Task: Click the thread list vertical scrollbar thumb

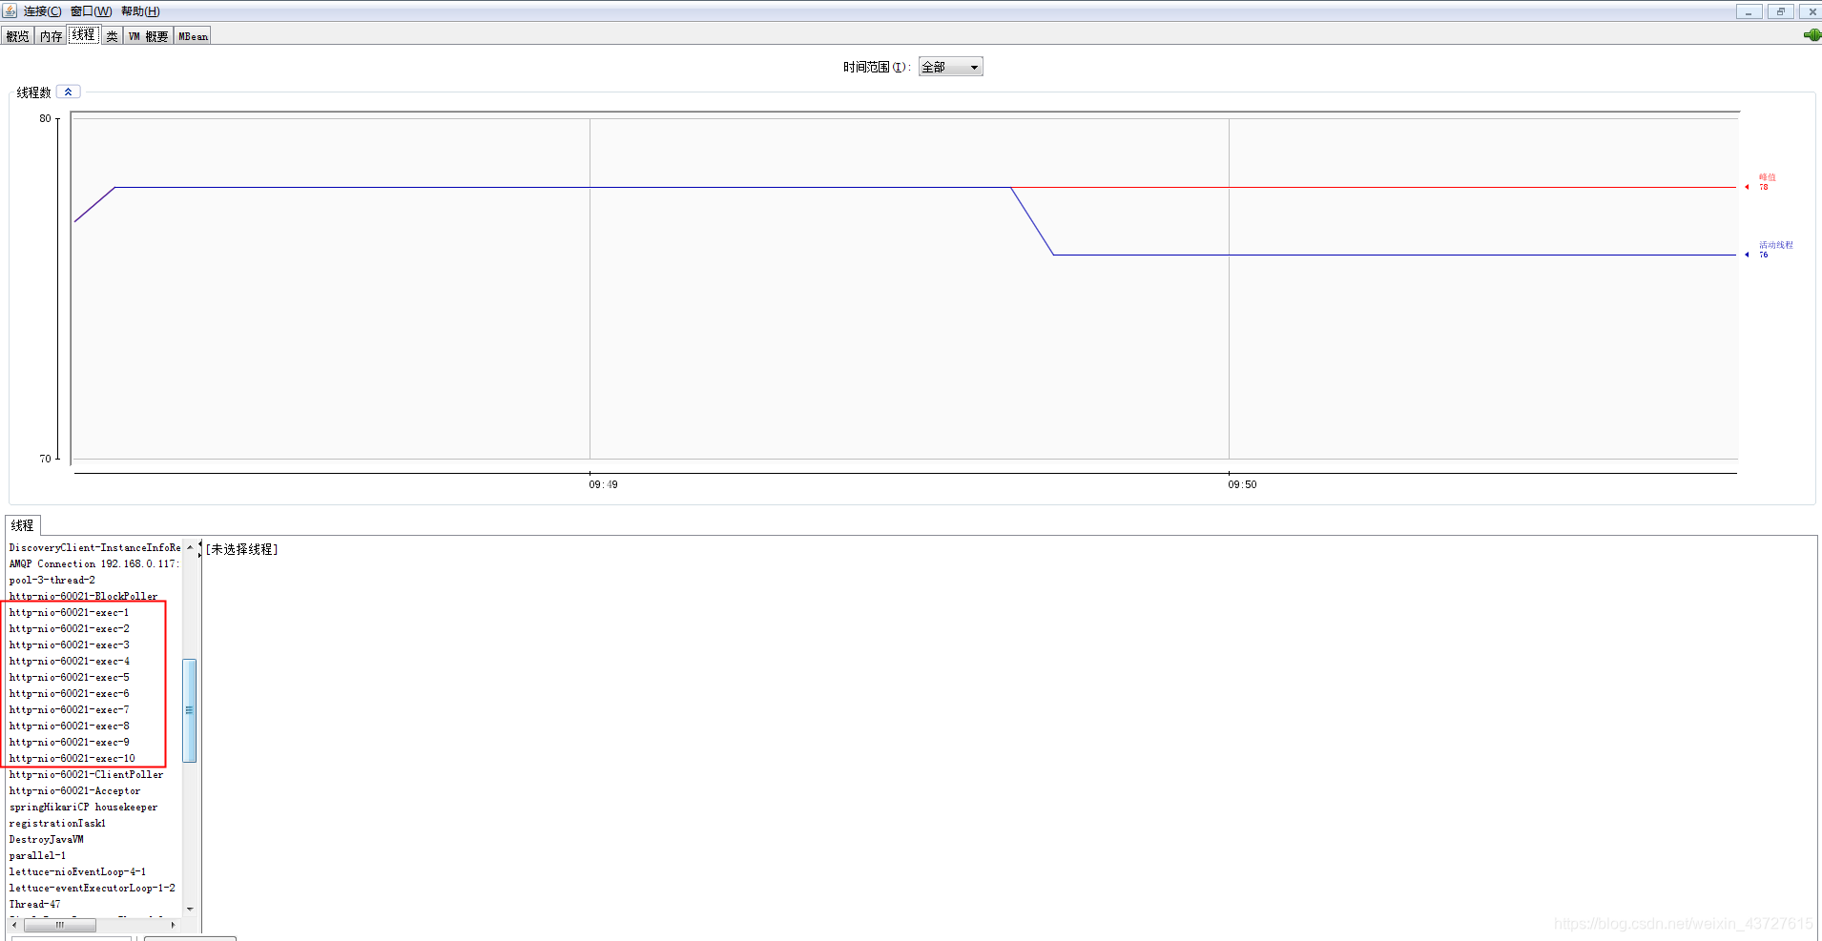Action: pyautogui.click(x=190, y=710)
